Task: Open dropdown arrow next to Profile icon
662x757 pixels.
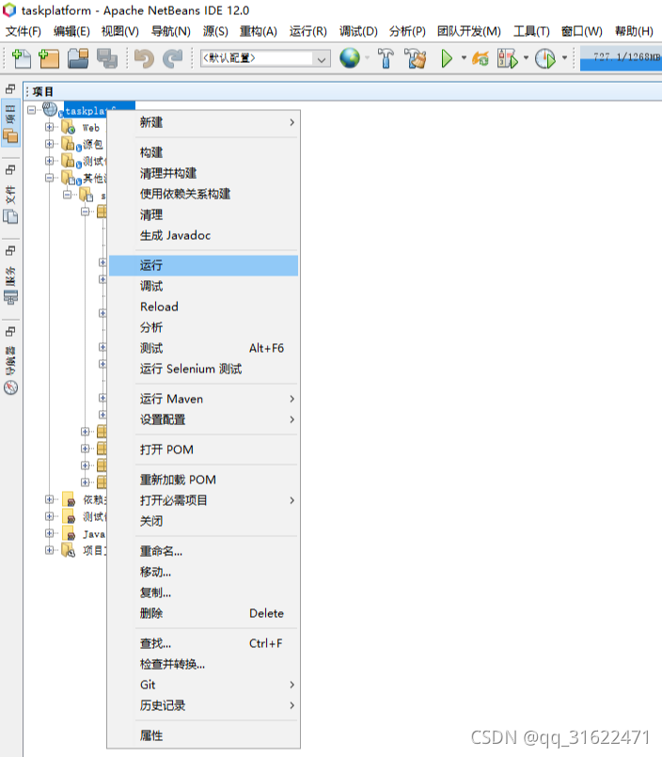Action: pos(564,58)
